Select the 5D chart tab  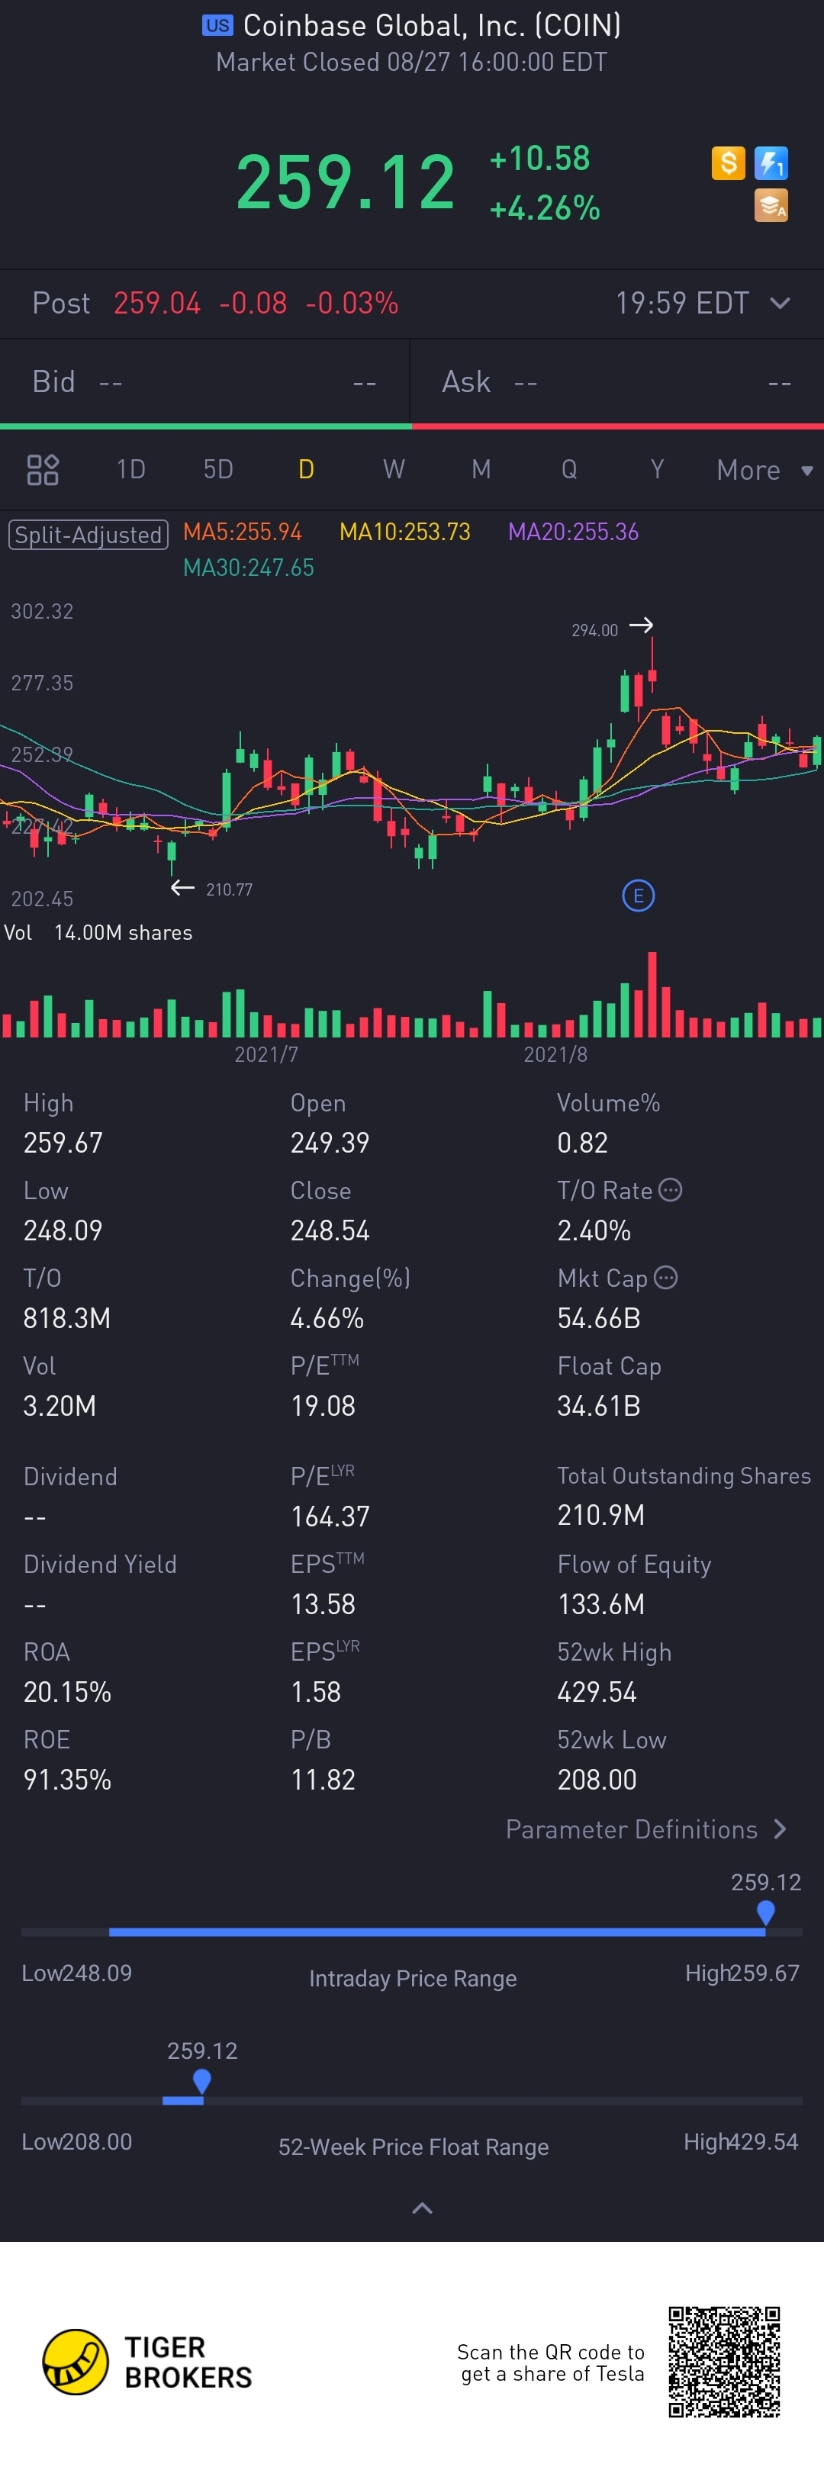click(x=217, y=469)
